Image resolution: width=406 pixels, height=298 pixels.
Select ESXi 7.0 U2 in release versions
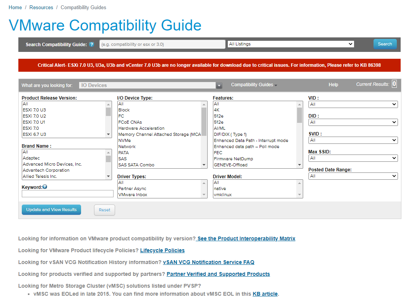coord(34,116)
